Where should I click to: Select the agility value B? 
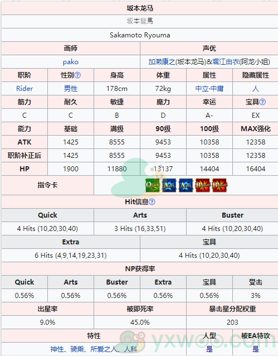point(117,116)
